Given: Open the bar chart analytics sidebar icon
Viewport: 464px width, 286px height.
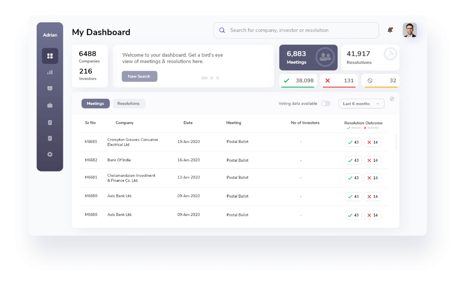Looking at the screenshot, I should [50, 72].
